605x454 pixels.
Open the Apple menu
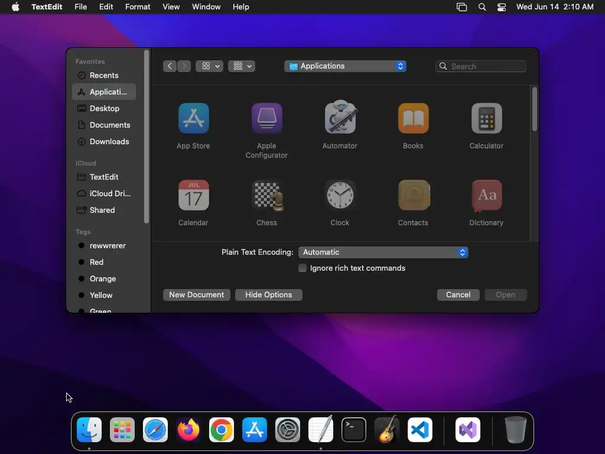tap(15, 7)
